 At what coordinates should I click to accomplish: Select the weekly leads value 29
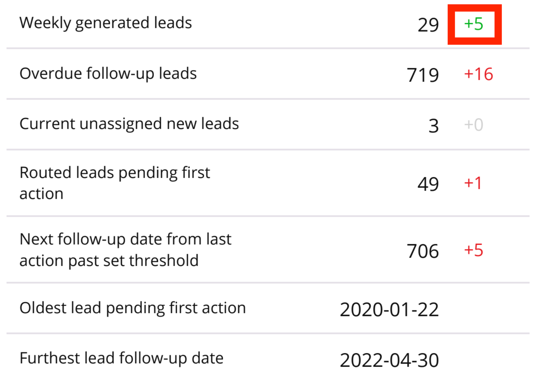click(x=428, y=25)
